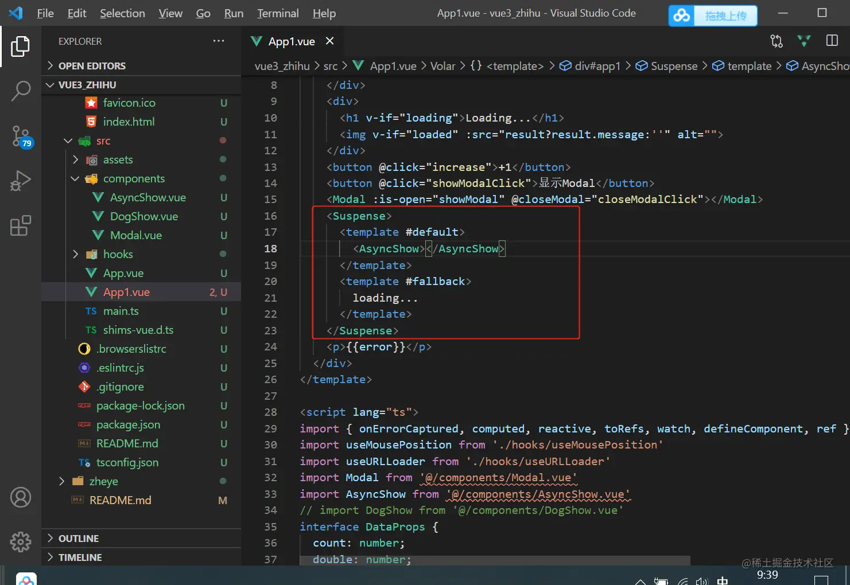850x585 pixels.
Task: Click the taskbar volume icon
Action: point(701,581)
